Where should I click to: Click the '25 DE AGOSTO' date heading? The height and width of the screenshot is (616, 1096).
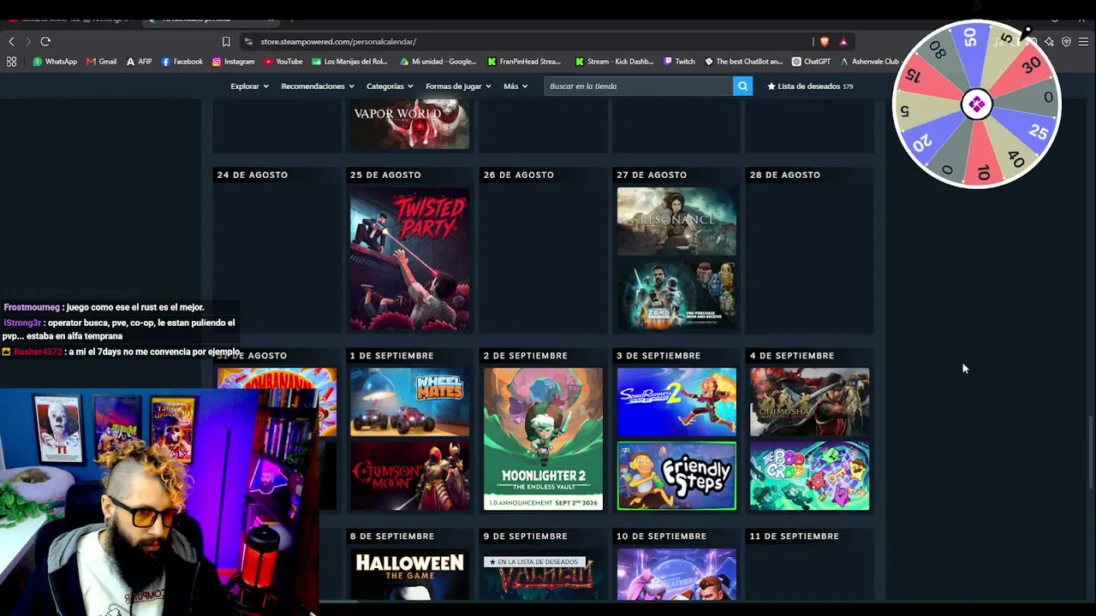point(385,175)
